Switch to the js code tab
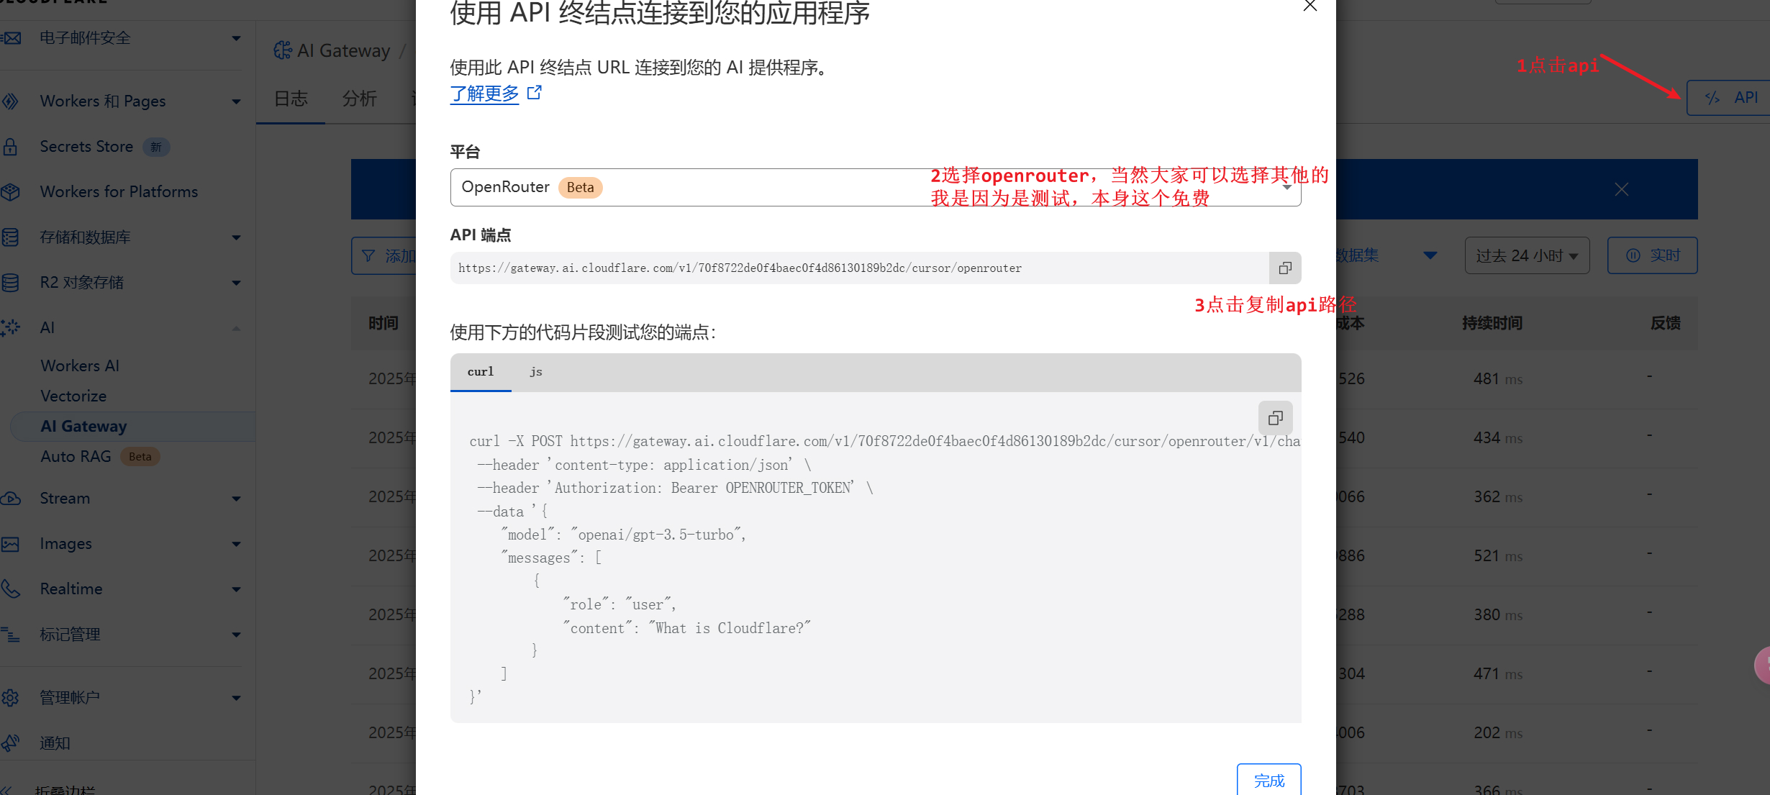Image resolution: width=1770 pixels, height=795 pixels. click(x=536, y=372)
